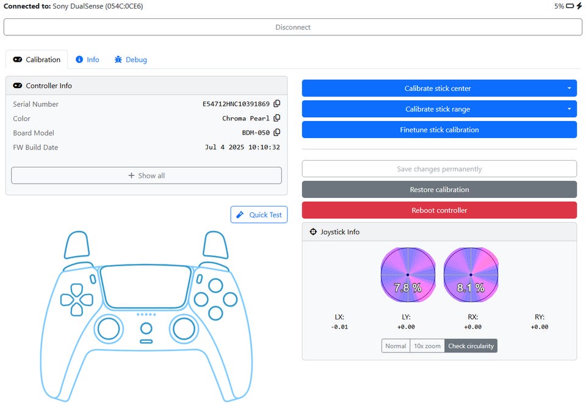Screen dimensions: 586x408
Task: Select 10x zoom joystick view mode
Action: coord(427,346)
